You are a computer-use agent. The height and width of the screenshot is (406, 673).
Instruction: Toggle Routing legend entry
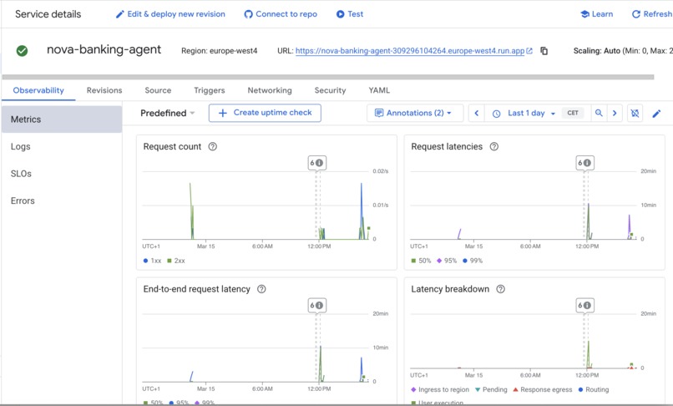[x=594, y=389]
